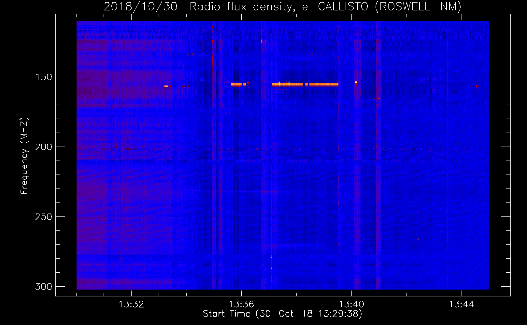This screenshot has height=325, width=527.
Task: Click the 'Frequency (MHZ)' axis label
Action: (24, 156)
